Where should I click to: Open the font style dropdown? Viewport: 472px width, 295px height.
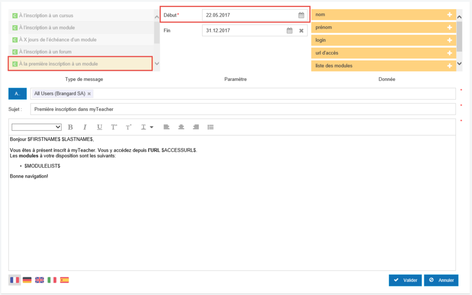(36, 127)
